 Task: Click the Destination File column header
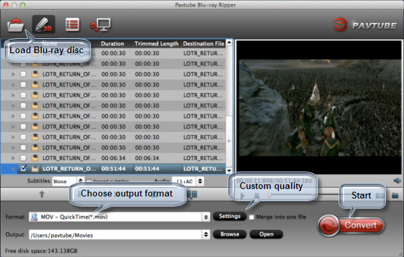coord(203,44)
